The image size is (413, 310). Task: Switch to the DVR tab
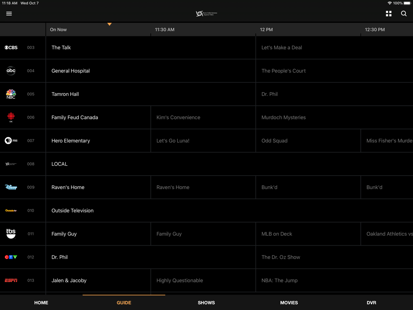371,303
